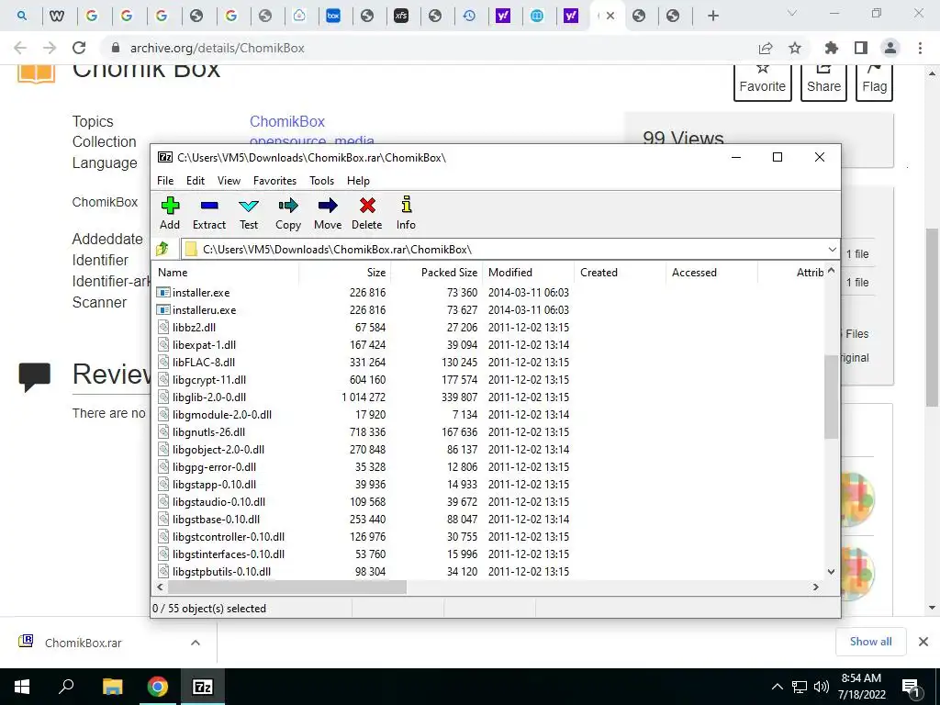
Task: Open the Edit menu
Action: (x=196, y=181)
